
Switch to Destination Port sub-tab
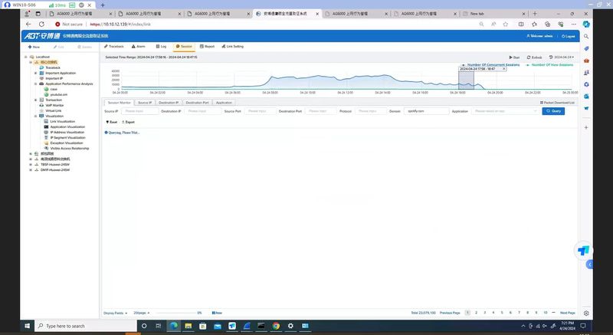point(197,103)
